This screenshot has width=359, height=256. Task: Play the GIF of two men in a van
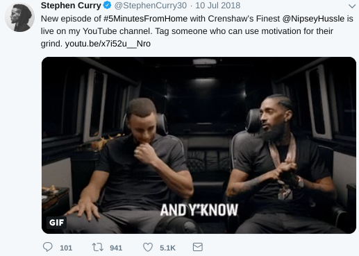point(199,145)
